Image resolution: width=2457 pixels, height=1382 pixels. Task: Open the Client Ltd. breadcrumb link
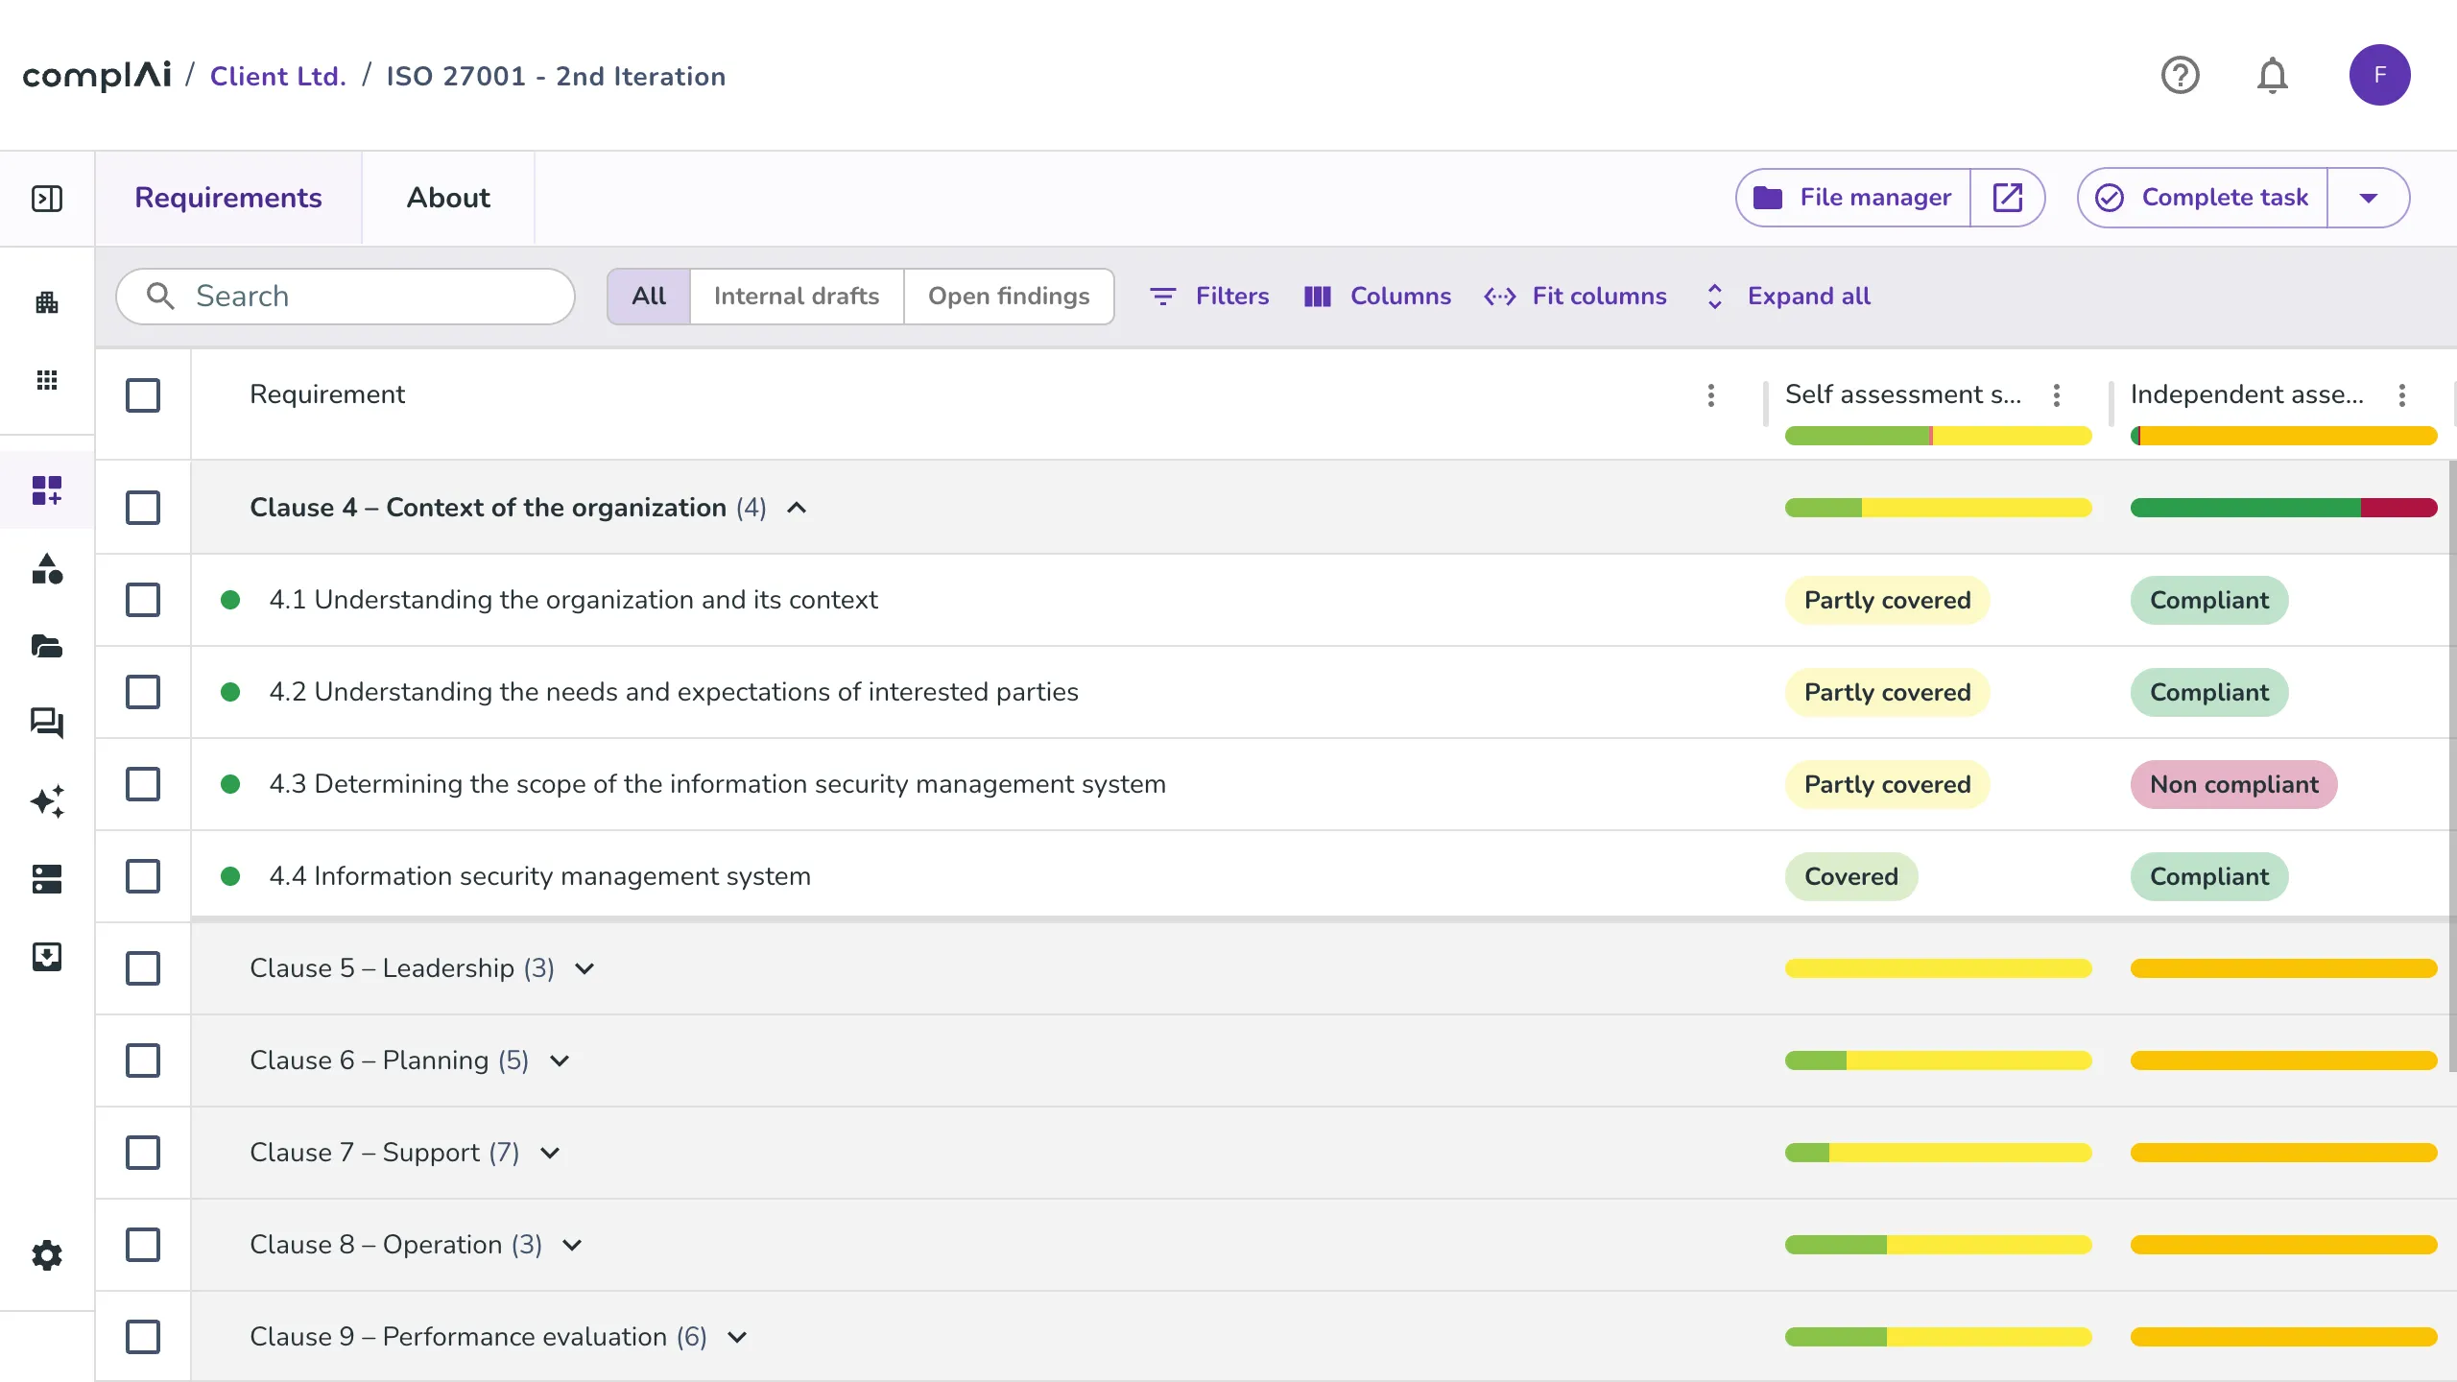(278, 76)
